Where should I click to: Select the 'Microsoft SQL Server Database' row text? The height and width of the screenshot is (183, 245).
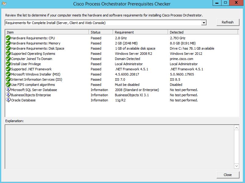click(x=34, y=90)
